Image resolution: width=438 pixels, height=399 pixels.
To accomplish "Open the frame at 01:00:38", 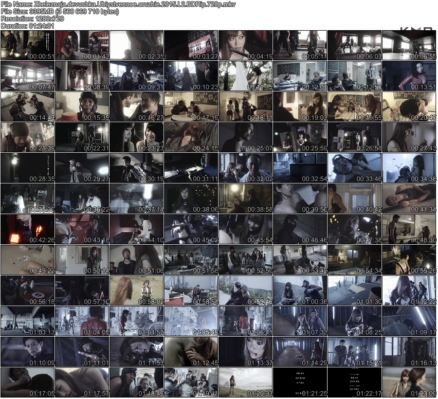I will click(x=300, y=290).
